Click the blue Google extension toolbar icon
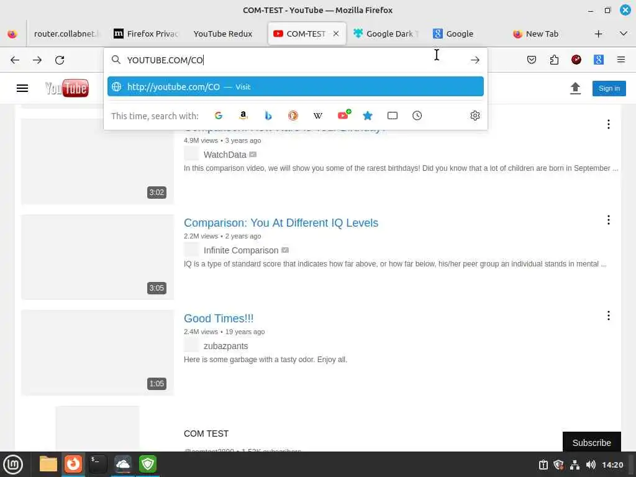 (x=599, y=60)
